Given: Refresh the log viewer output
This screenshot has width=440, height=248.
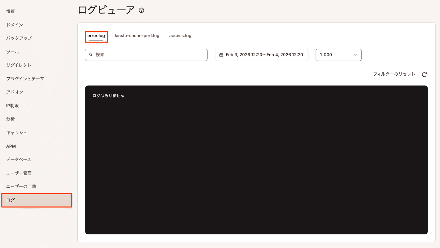Looking at the screenshot, I should [x=424, y=74].
